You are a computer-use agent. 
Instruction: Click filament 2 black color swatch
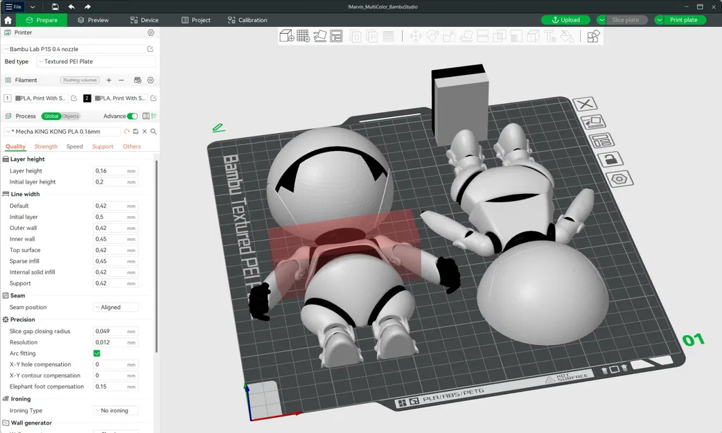[87, 98]
